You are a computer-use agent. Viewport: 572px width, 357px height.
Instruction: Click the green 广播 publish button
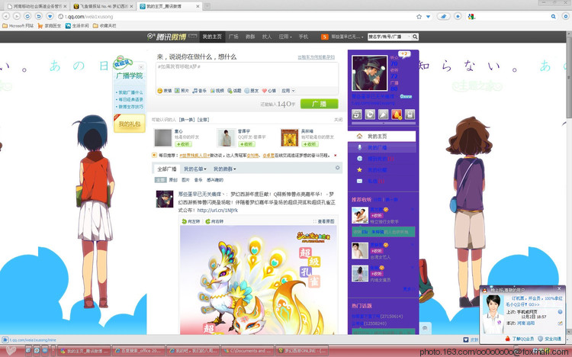click(320, 104)
